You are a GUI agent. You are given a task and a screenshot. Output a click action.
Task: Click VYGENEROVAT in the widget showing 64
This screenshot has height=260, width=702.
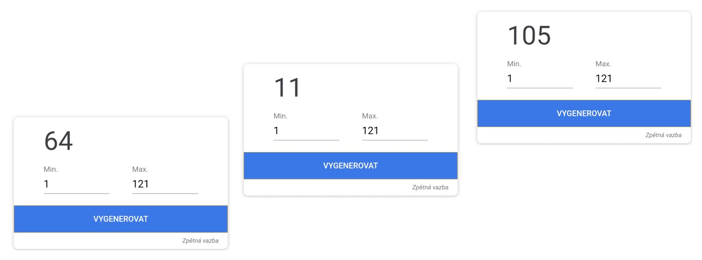tap(121, 219)
